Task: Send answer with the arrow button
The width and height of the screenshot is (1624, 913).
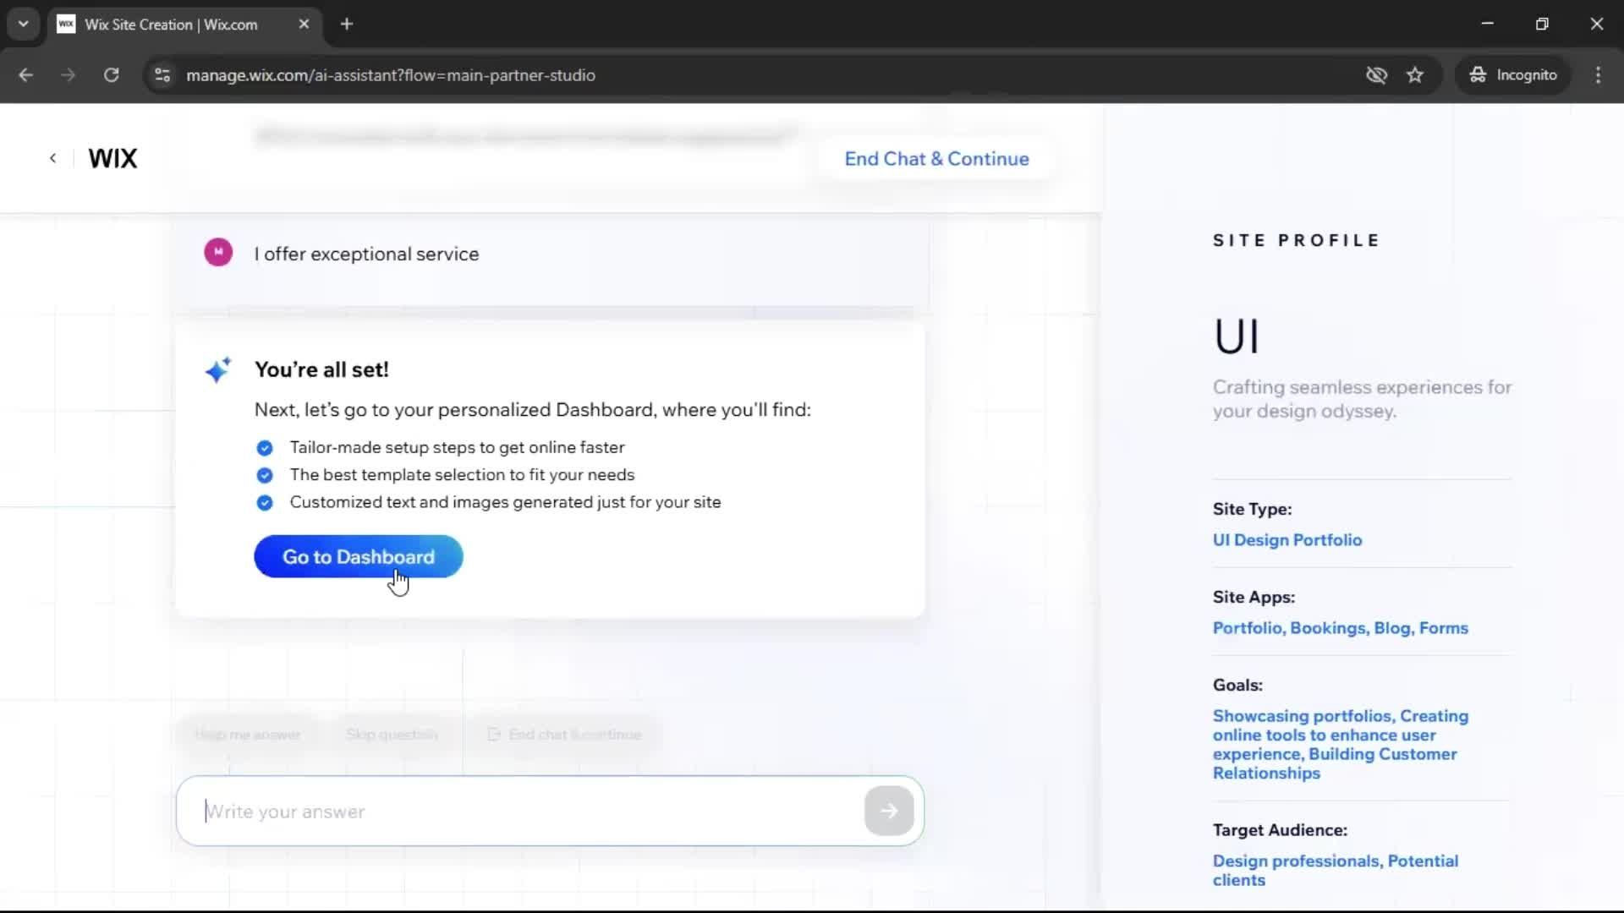Action: 888,811
